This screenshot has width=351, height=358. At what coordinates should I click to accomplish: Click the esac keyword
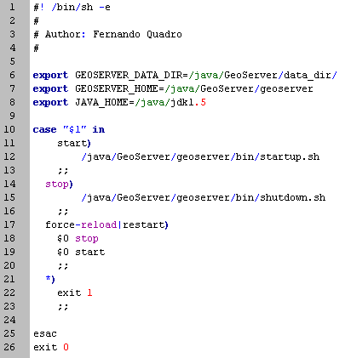pos(45,333)
